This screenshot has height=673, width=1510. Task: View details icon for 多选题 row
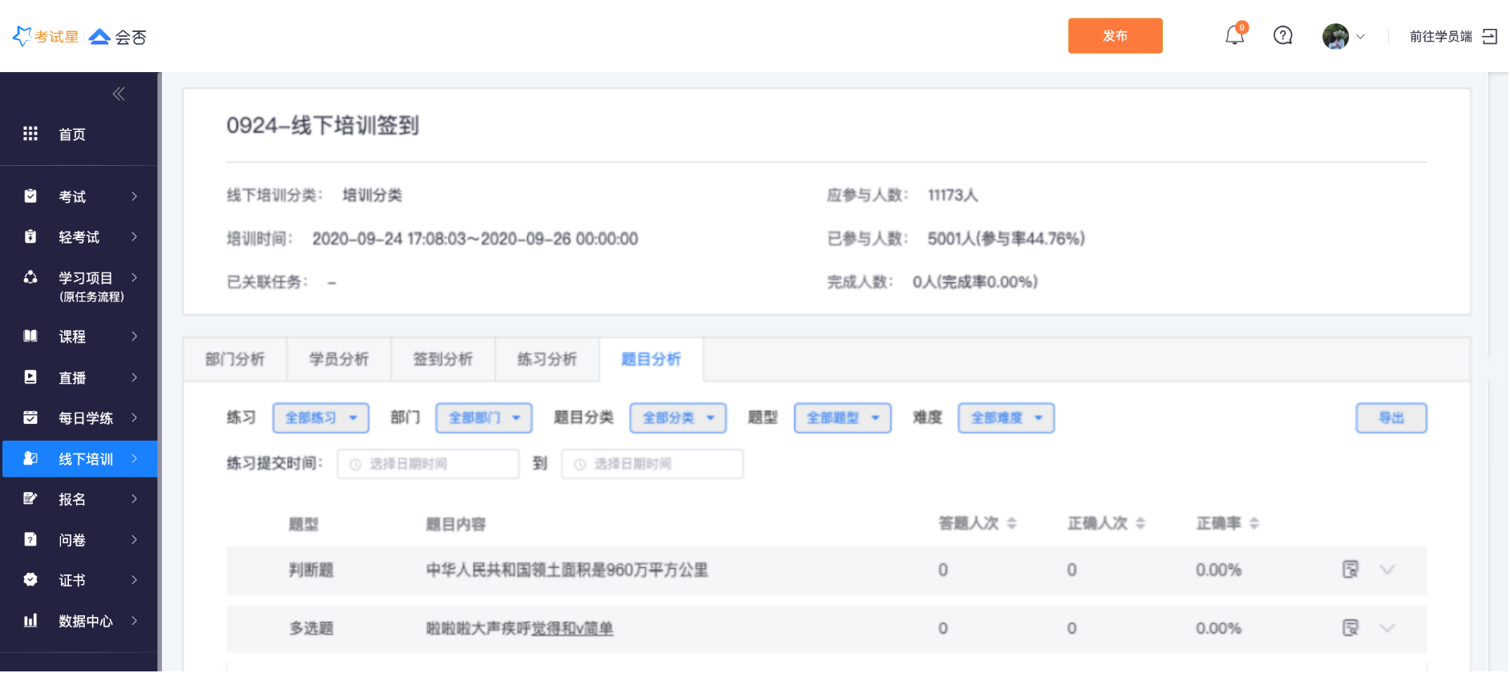pos(1351,627)
